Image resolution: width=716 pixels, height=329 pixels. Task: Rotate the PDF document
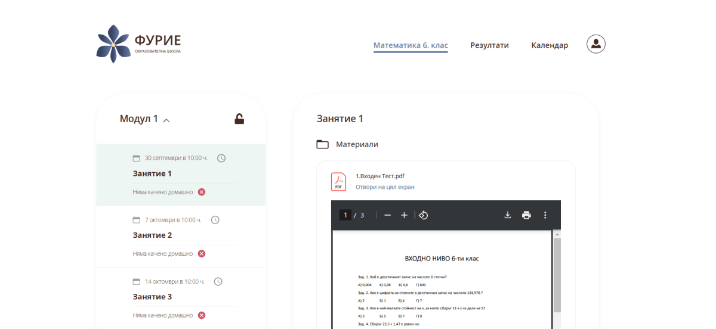(x=423, y=215)
